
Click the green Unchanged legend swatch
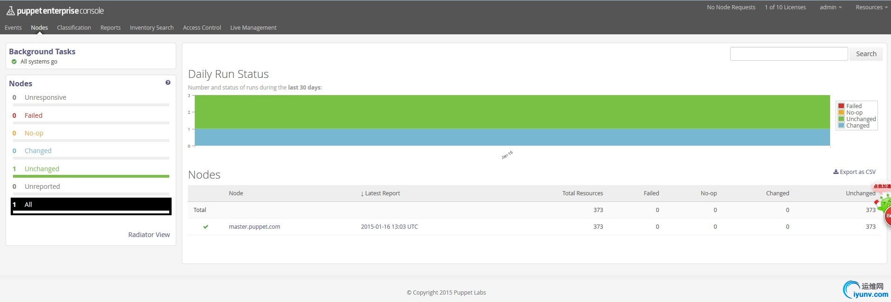pyautogui.click(x=841, y=119)
